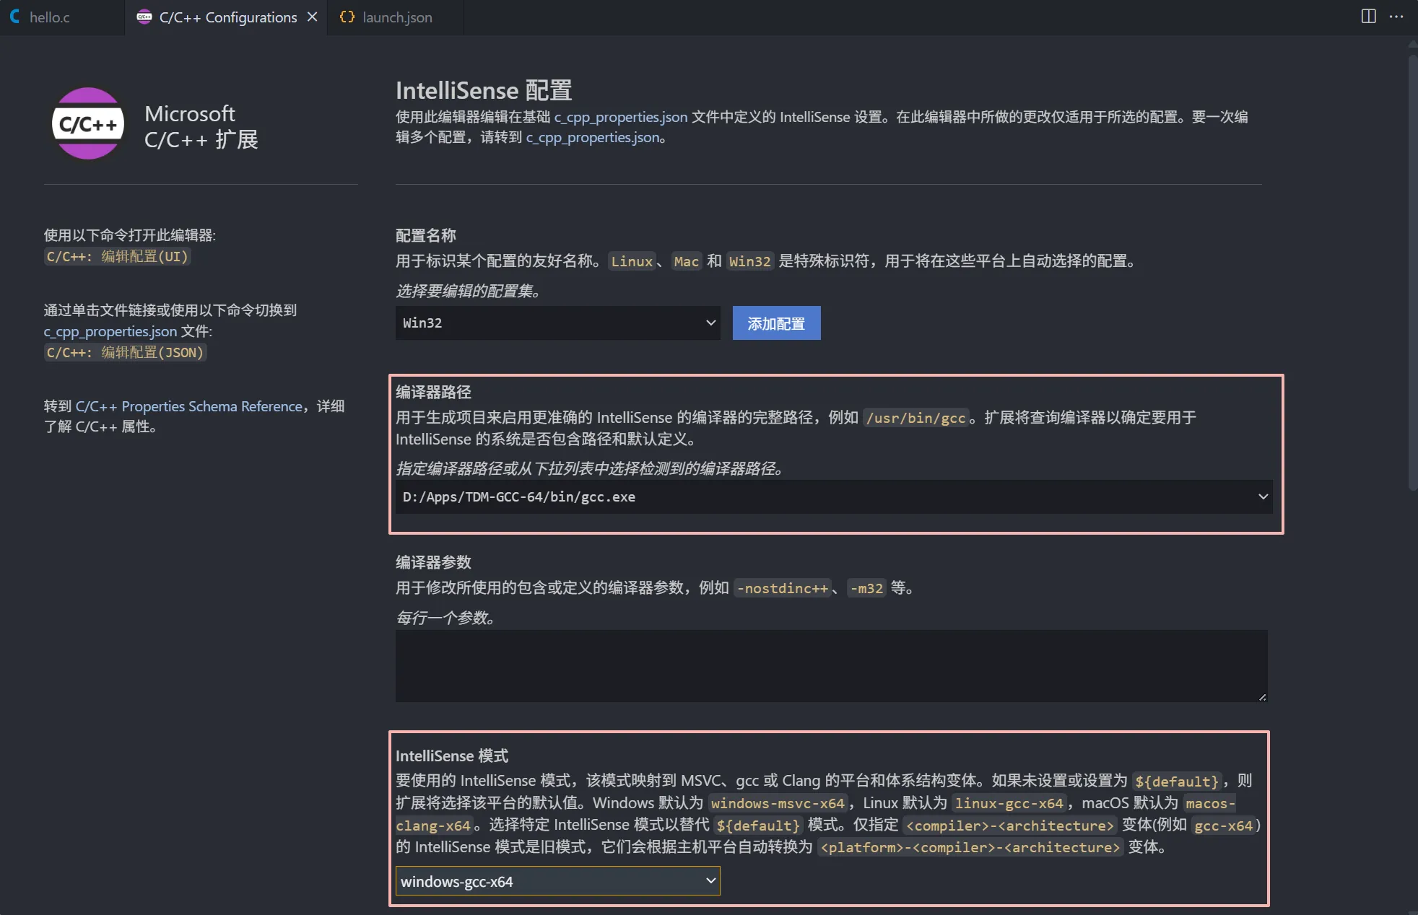Screen dimensions: 1418x915
Task: Run the C/C++: 编辑配置(JSON) command link
Action: [124, 352]
